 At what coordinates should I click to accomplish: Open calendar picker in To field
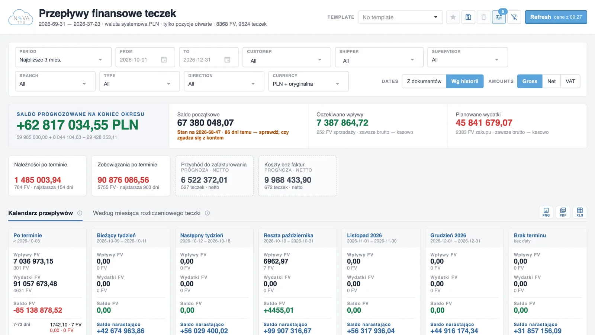(227, 60)
